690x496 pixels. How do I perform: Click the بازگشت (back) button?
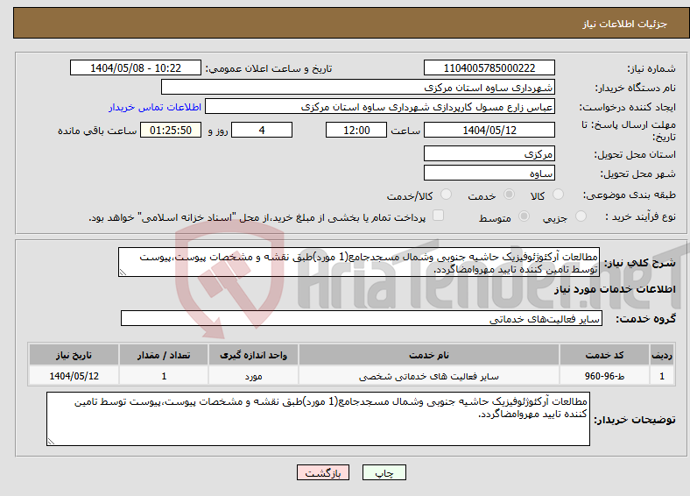[x=323, y=472]
